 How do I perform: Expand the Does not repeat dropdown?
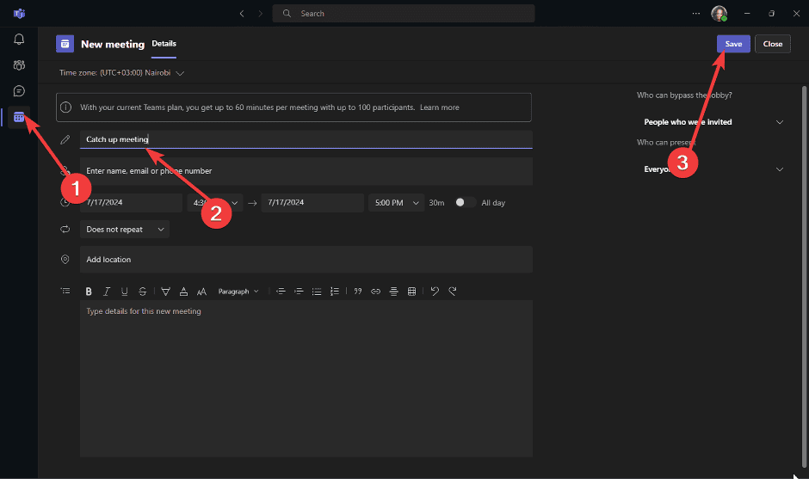click(x=125, y=230)
